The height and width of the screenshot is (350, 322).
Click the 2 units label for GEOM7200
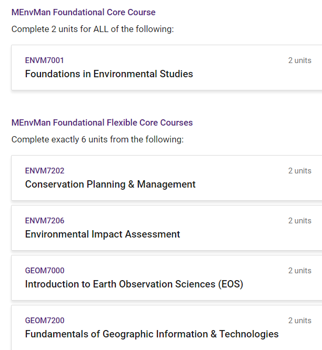tap(299, 321)
